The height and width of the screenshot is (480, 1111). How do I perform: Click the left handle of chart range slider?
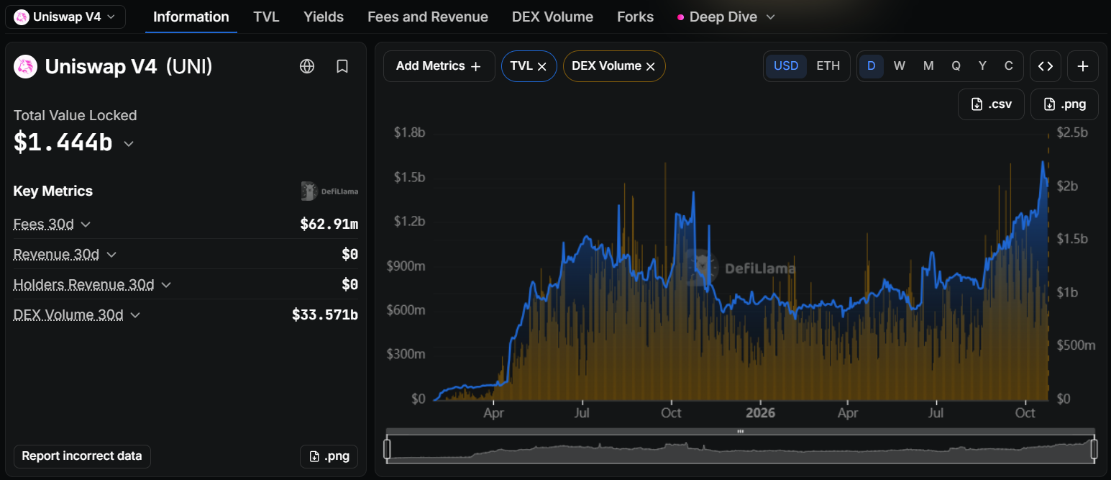(x=387, y=449)
